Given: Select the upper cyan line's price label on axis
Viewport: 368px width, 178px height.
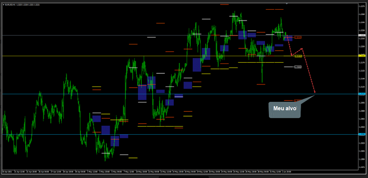Looking at the screenshot, I should (362, 94).
